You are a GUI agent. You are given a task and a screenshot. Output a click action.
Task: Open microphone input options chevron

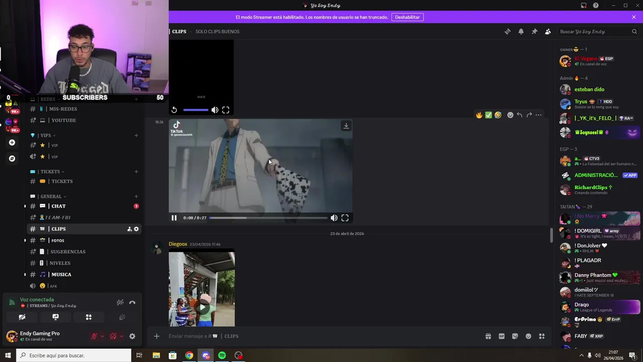(102, 336)
